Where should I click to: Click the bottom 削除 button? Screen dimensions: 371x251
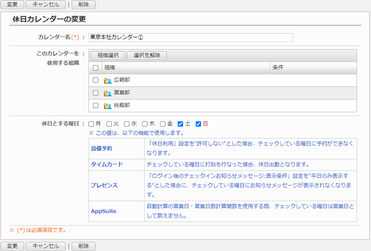point(83,246)
